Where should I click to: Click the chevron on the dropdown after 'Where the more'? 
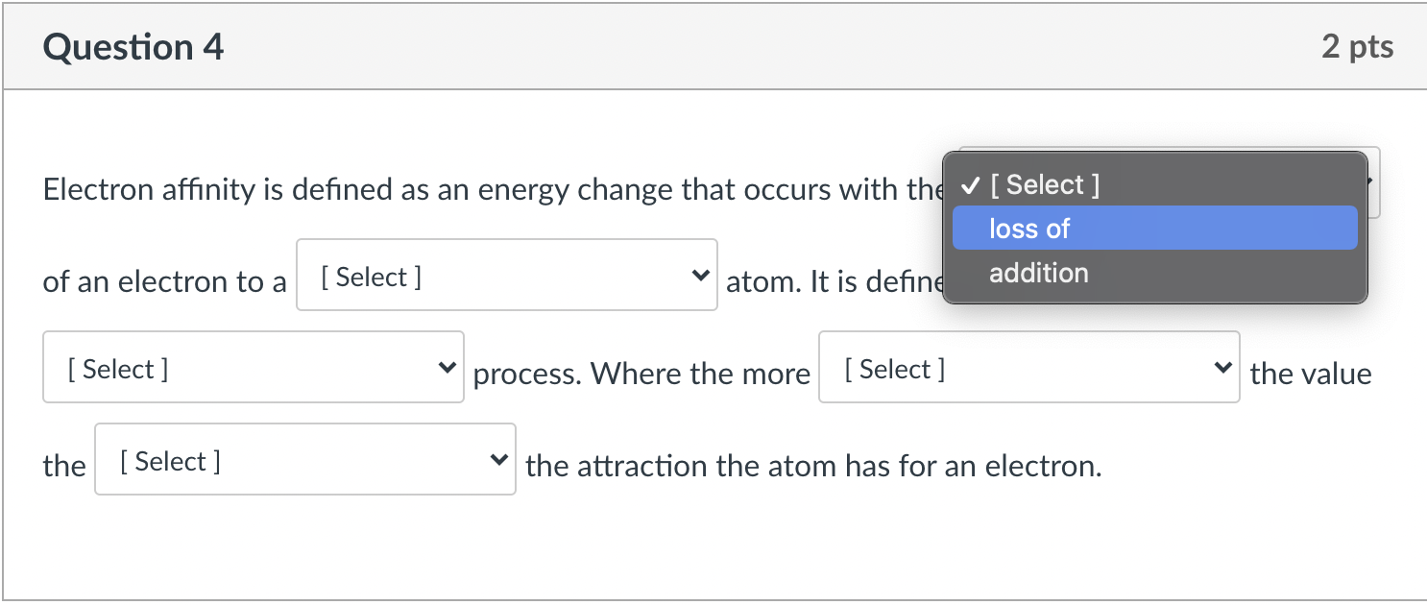[1221, 367]
